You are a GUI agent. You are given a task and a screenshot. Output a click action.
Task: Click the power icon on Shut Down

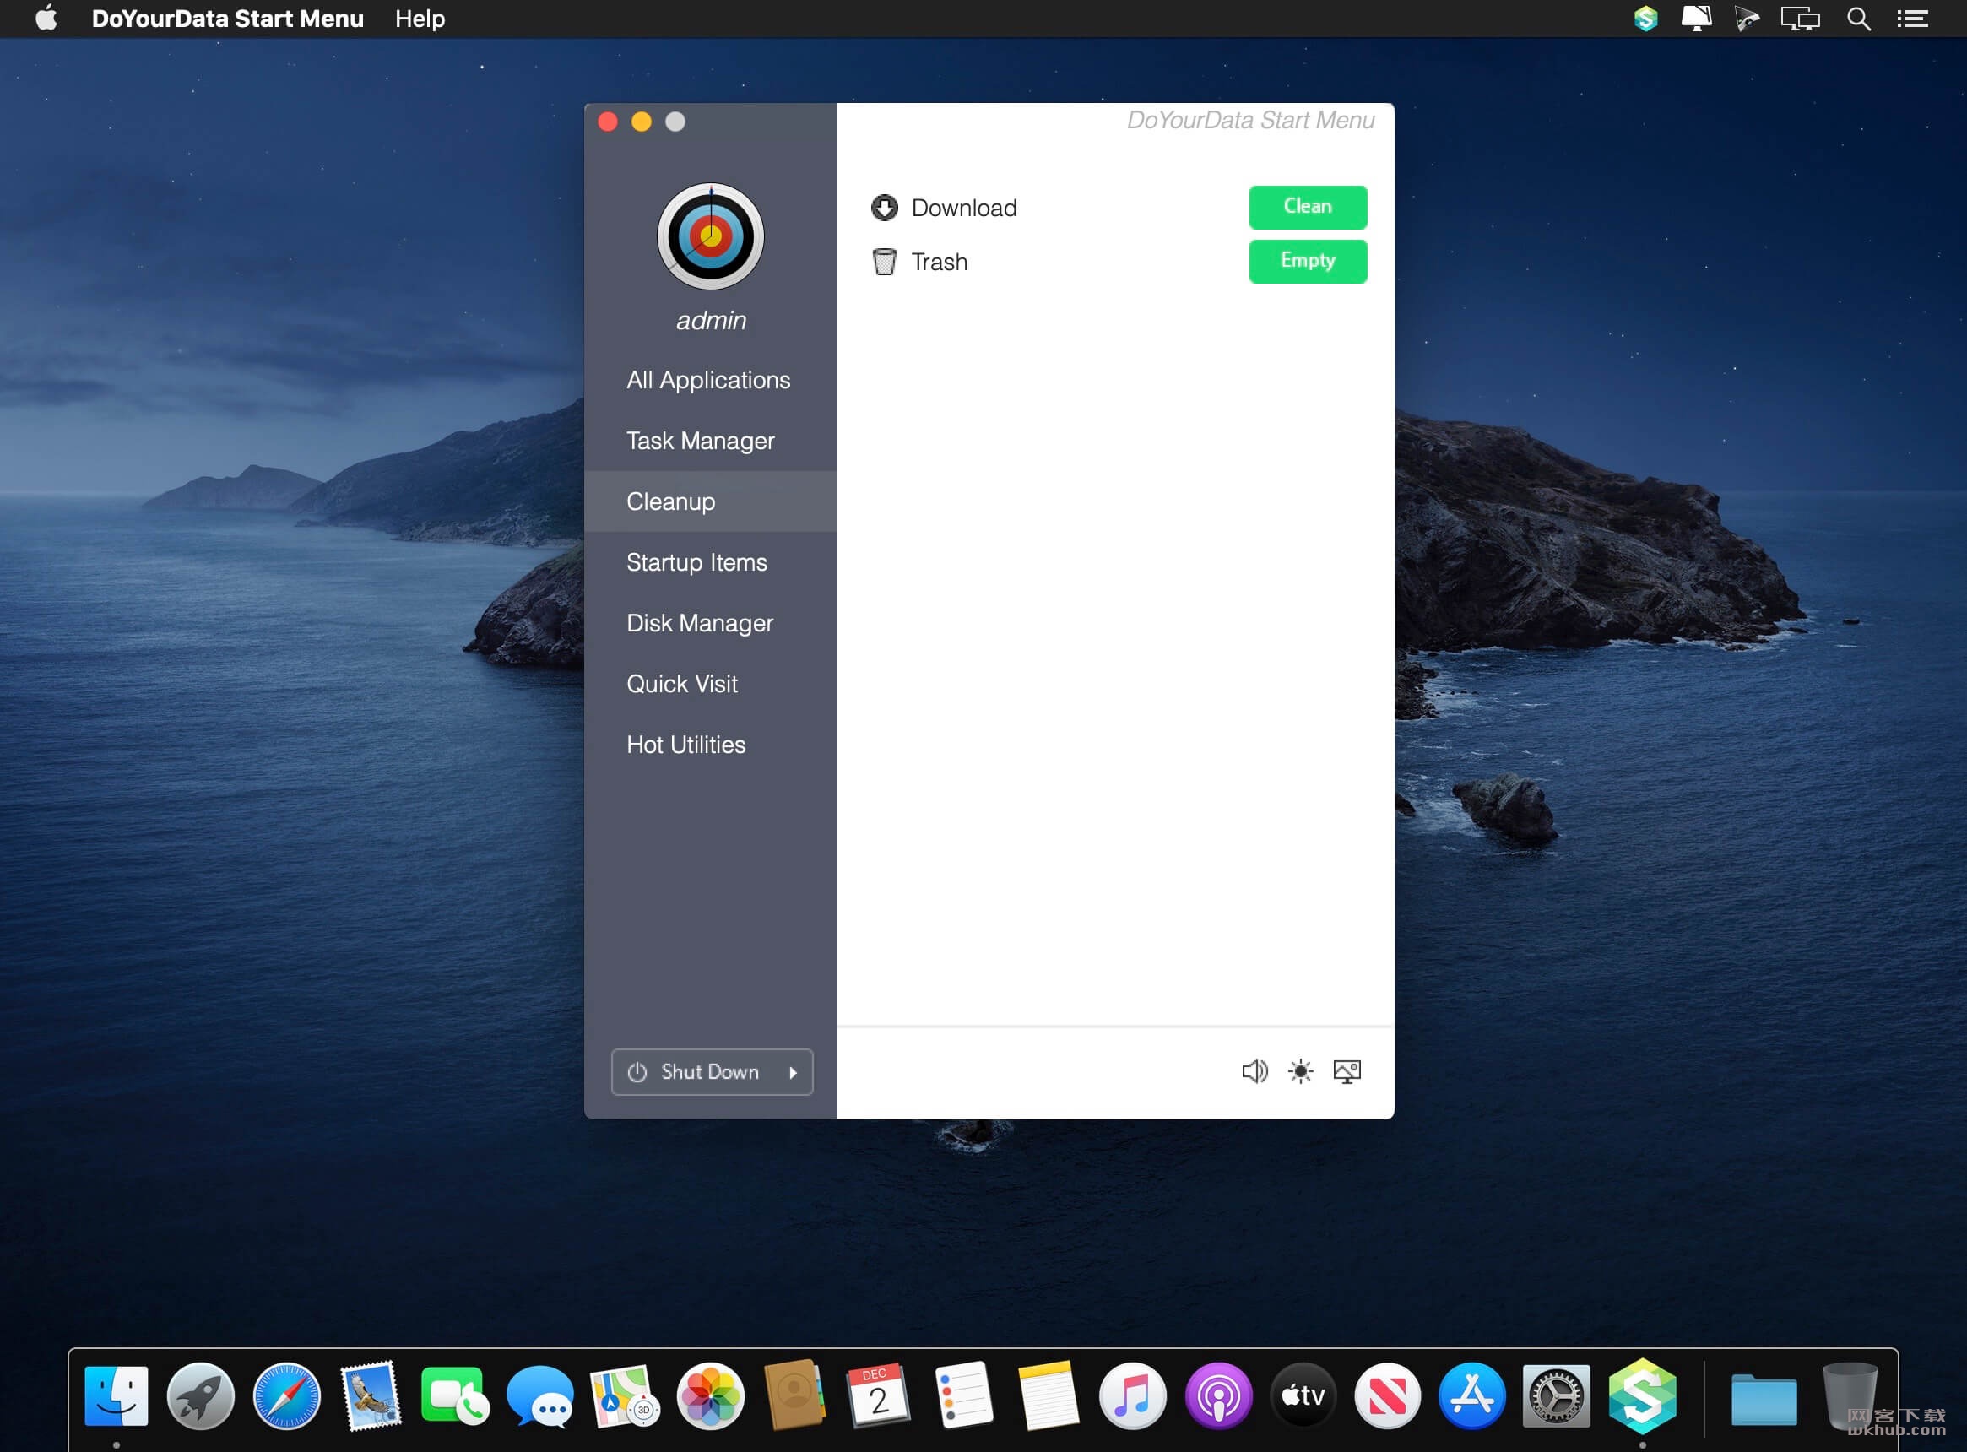(x=637, y=1071)
